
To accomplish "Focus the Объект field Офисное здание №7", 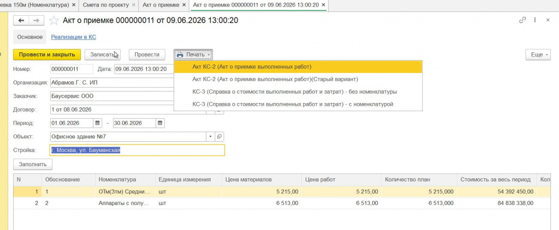I will tap(128, 137).
